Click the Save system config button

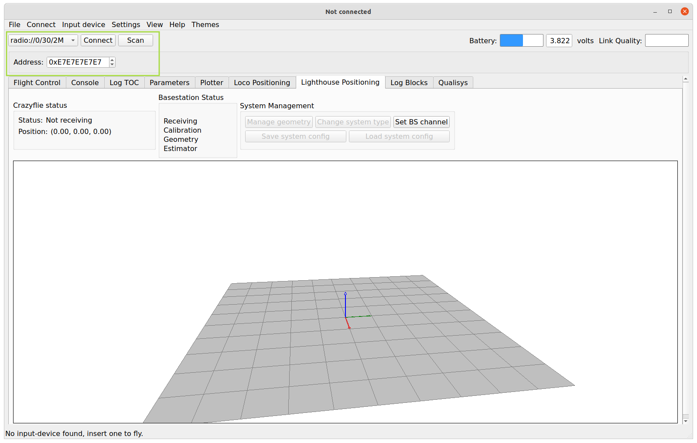tap(296, 136)
